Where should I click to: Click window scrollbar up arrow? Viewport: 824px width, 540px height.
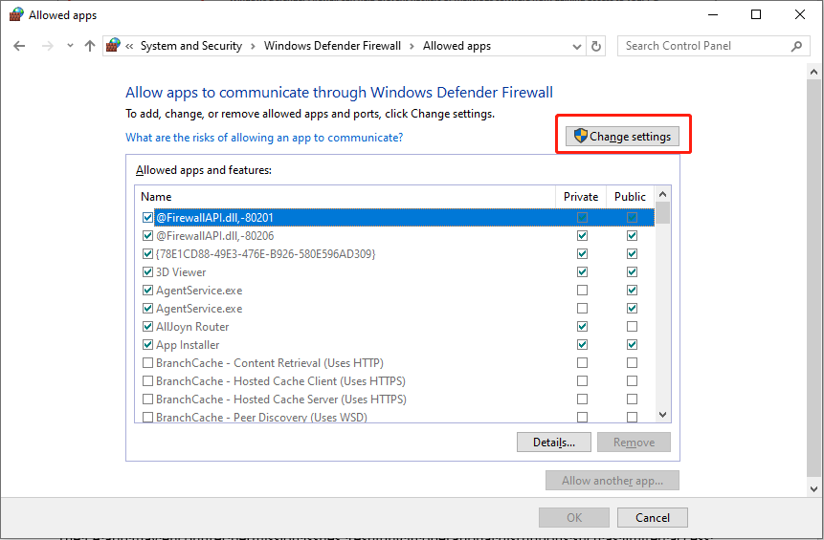[x=814, y=72]
